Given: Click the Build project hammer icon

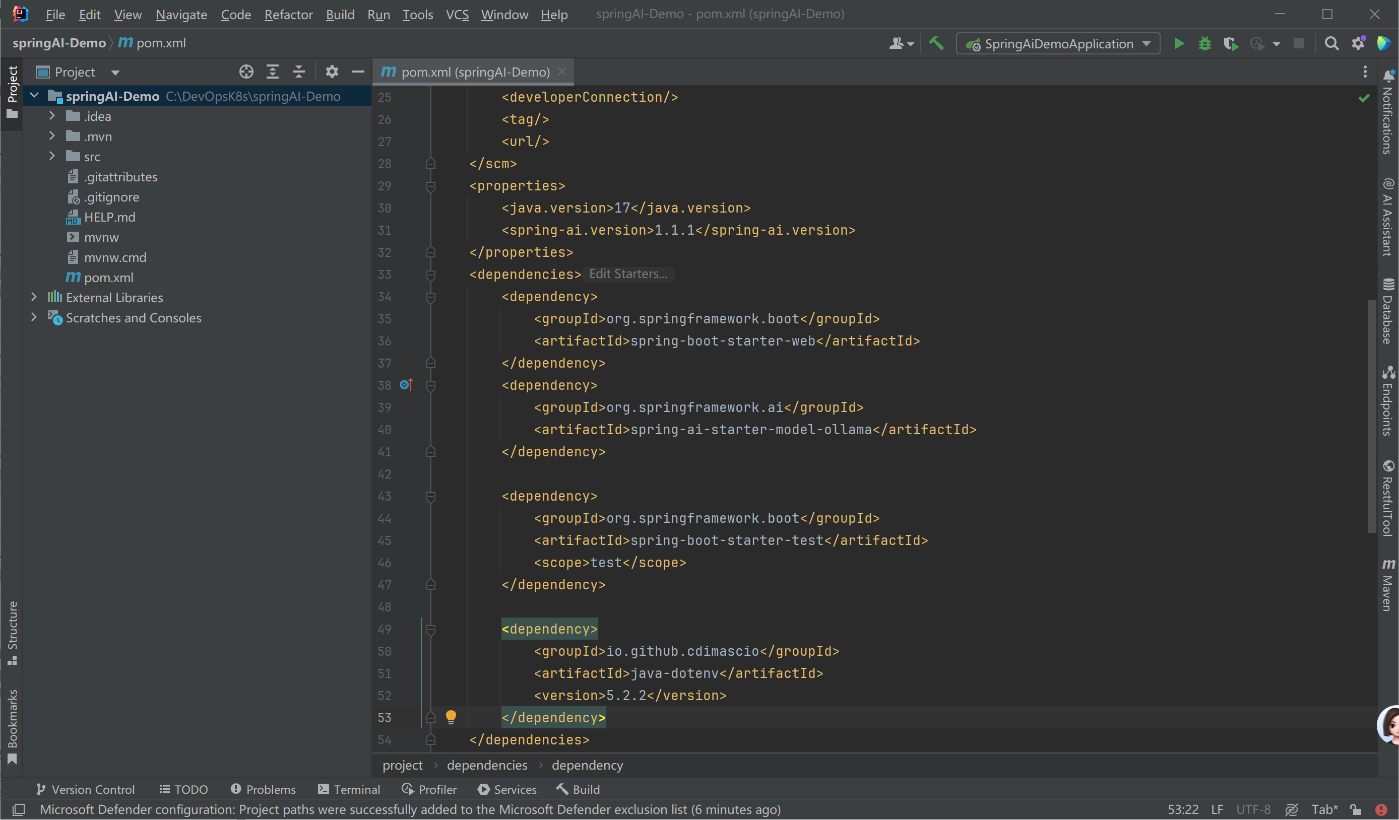Looking at the screenshot, I should point(936,43).
